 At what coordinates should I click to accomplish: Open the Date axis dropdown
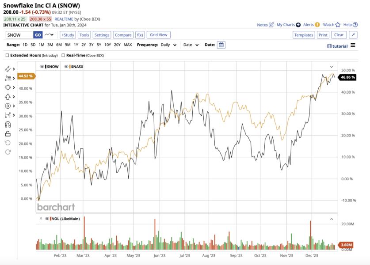click(191, 45)
